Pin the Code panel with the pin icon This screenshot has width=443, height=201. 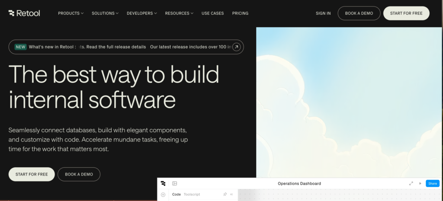tap(225, 194)
